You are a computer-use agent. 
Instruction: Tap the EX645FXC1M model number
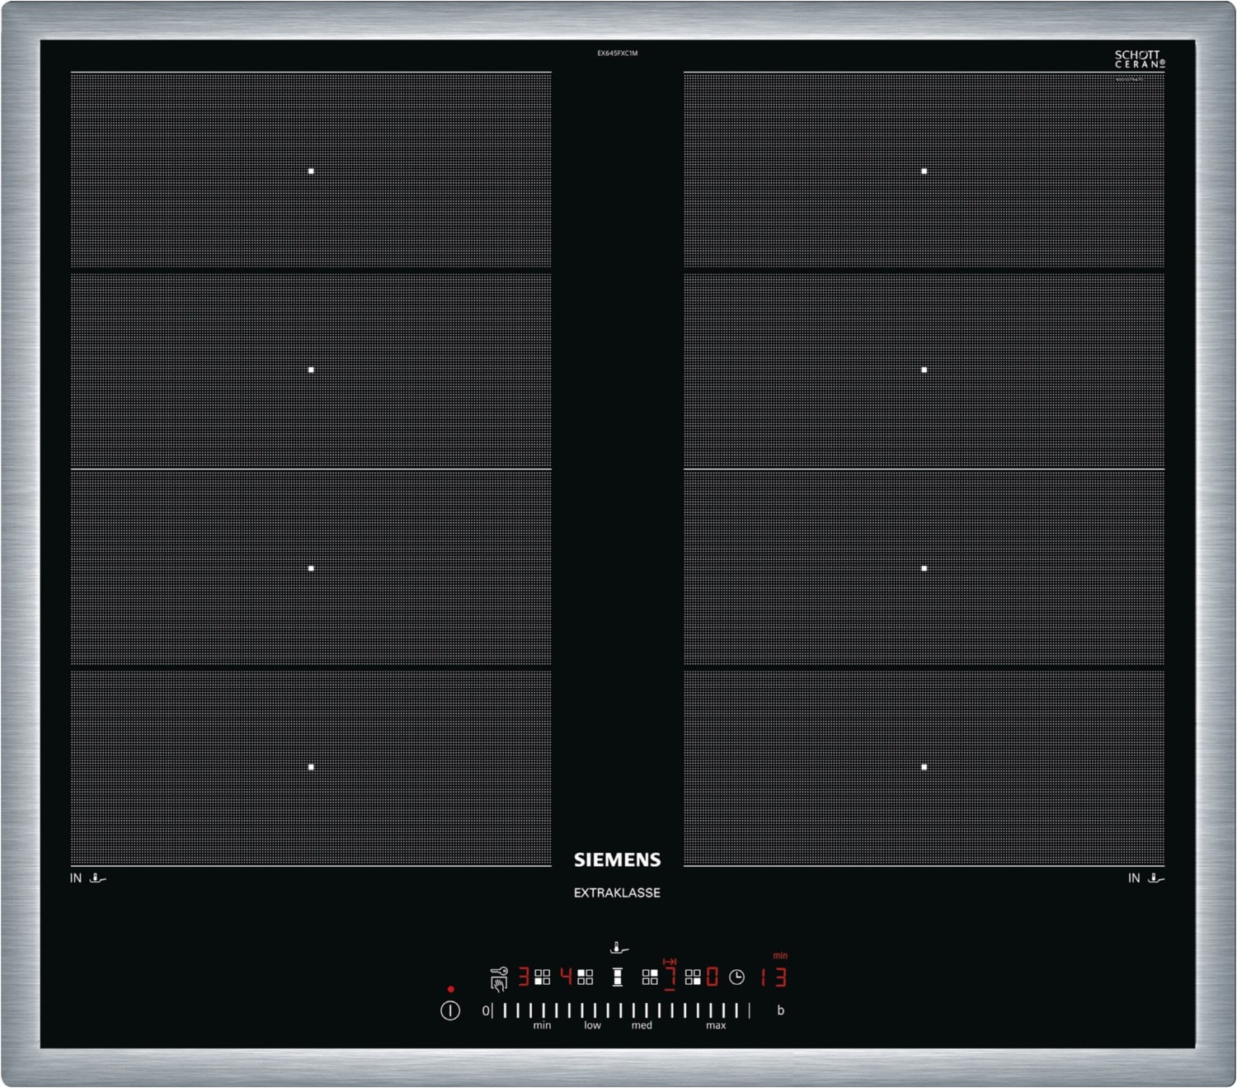click(x=618, y=53)
